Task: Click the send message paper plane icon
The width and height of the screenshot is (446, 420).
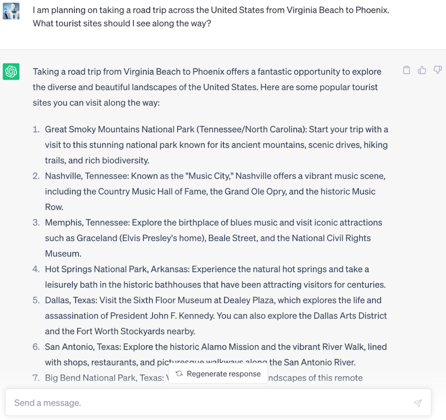Action: tap(418, 403)
